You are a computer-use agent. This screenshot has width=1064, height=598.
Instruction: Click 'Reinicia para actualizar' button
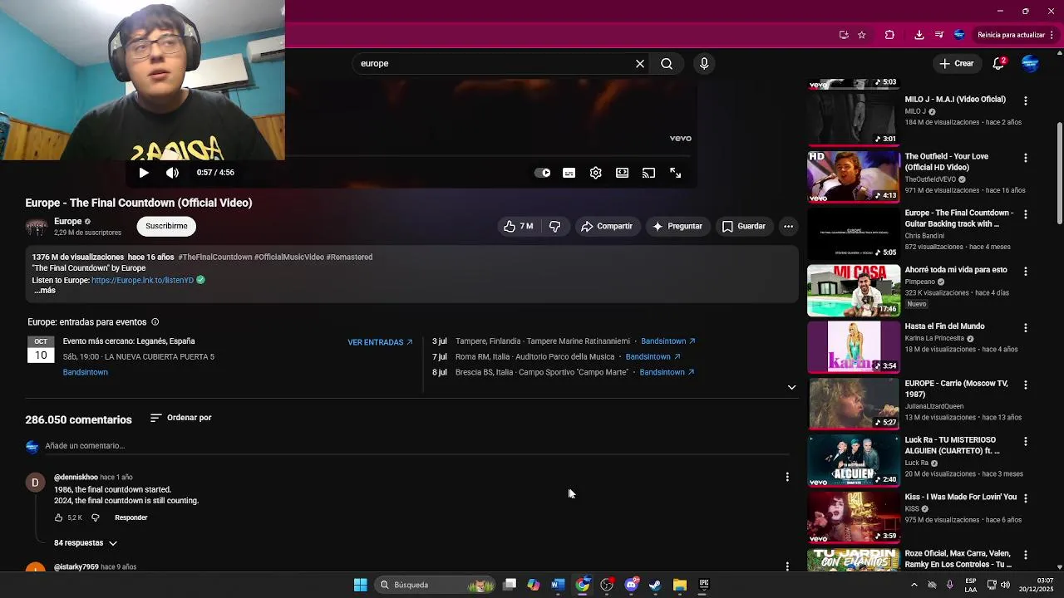[x=1016, y=35]
